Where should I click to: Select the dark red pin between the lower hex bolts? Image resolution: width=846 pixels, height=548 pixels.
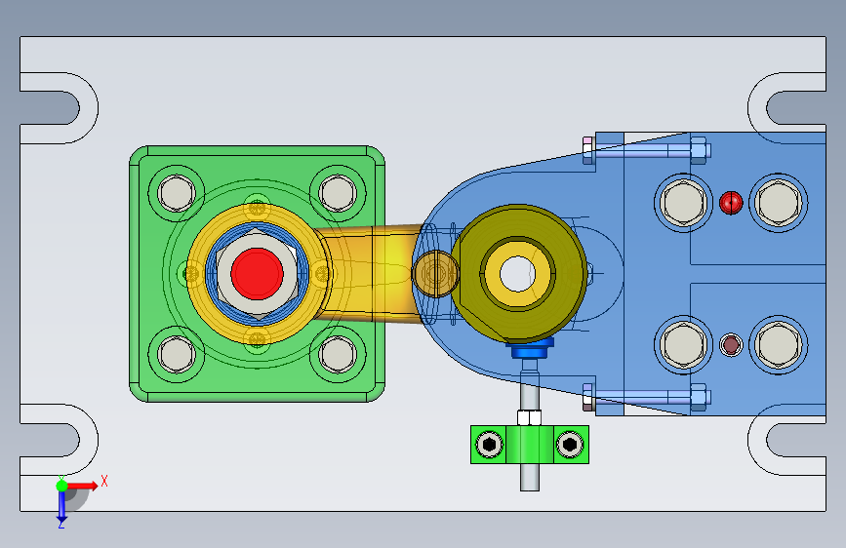tap(731, 345)
